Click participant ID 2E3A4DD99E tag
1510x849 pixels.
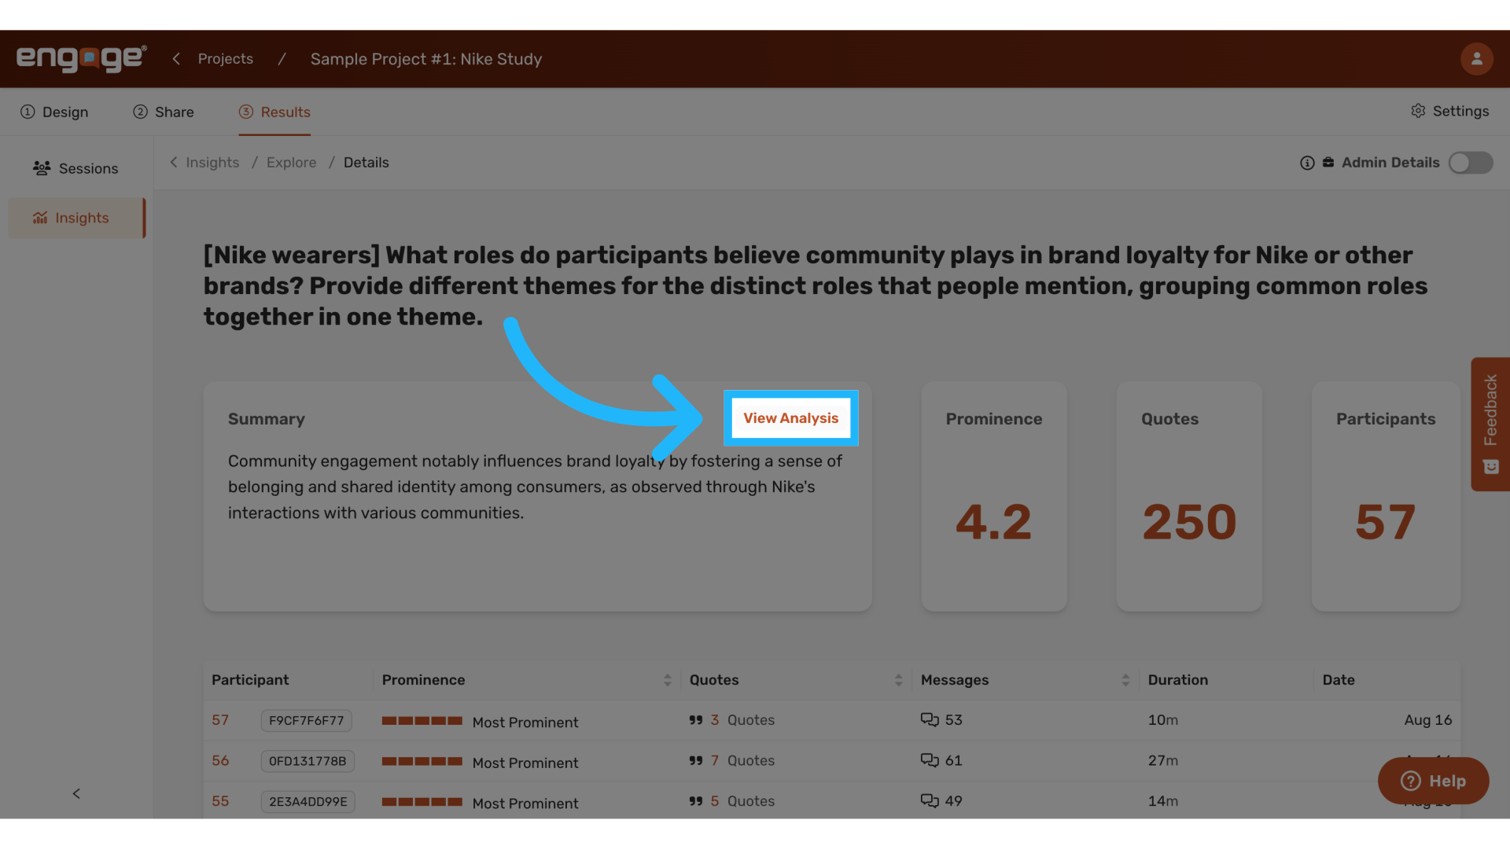coord(308,802)
